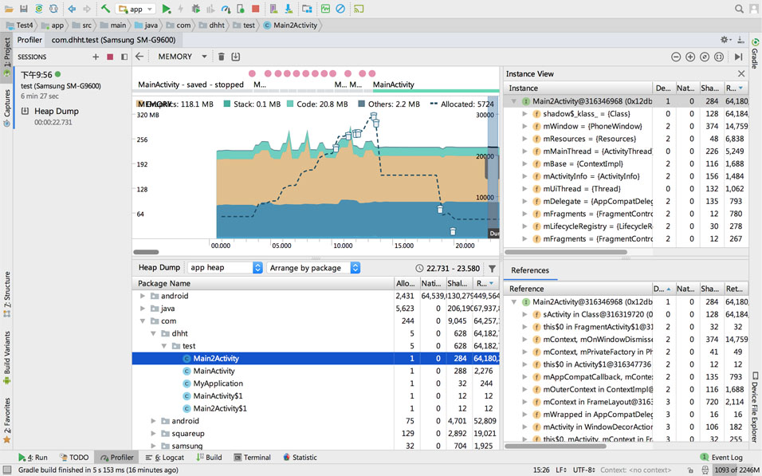Click the filter funnel icon in heap dump
This screenshot has width=762, height=476.
pyautogui.click(x=492, y=269)
